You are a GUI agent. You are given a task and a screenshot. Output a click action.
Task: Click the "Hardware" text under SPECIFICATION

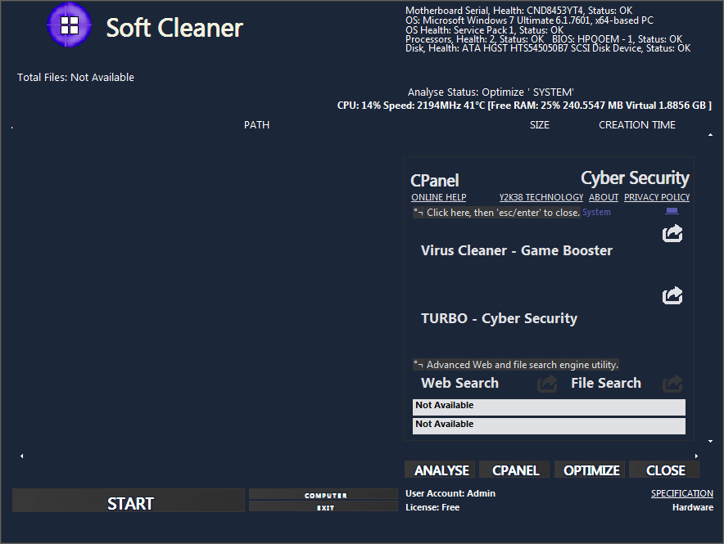(693, 507)
